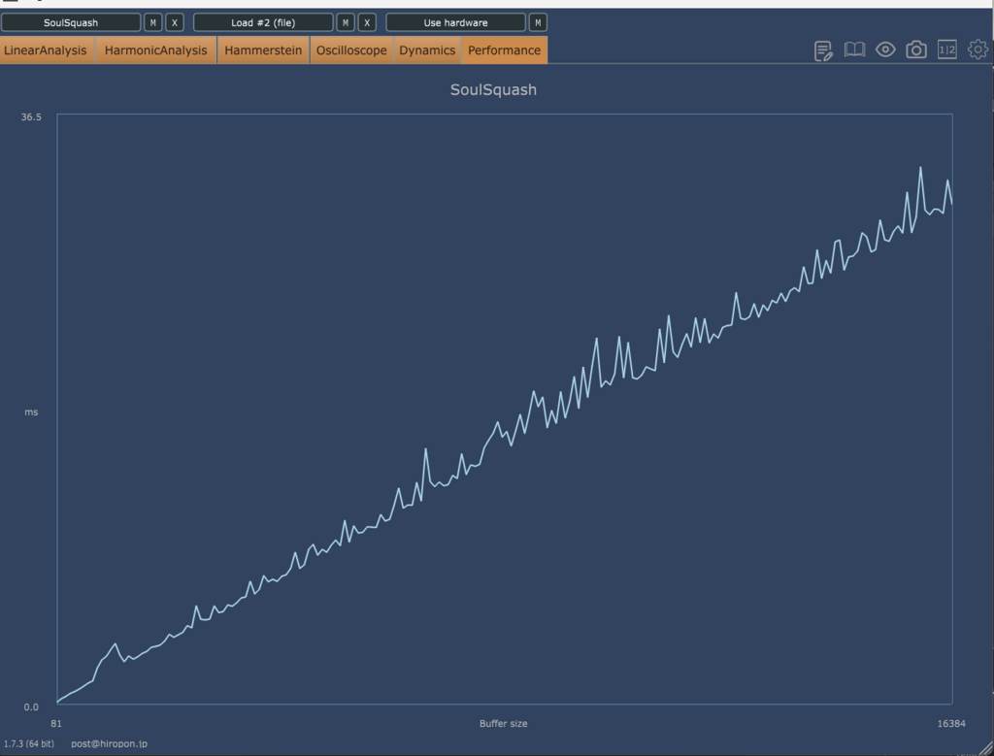Click the 16384 x-axis maximum label
The width and height of the screenshot is (994, 756).
point(951,724)
